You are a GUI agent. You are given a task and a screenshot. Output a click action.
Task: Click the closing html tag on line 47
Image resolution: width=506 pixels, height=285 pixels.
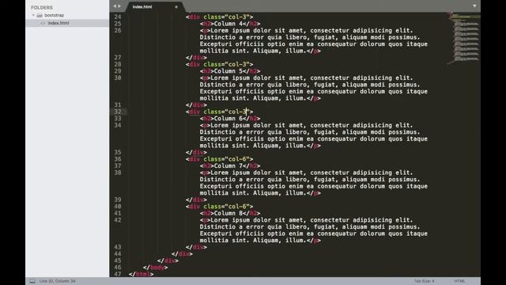click(x=141, y=274)
